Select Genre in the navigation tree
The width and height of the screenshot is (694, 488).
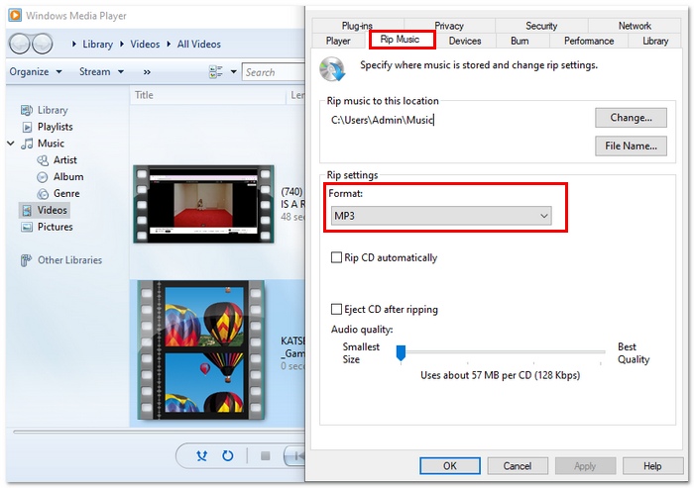[x=66, y=194]
